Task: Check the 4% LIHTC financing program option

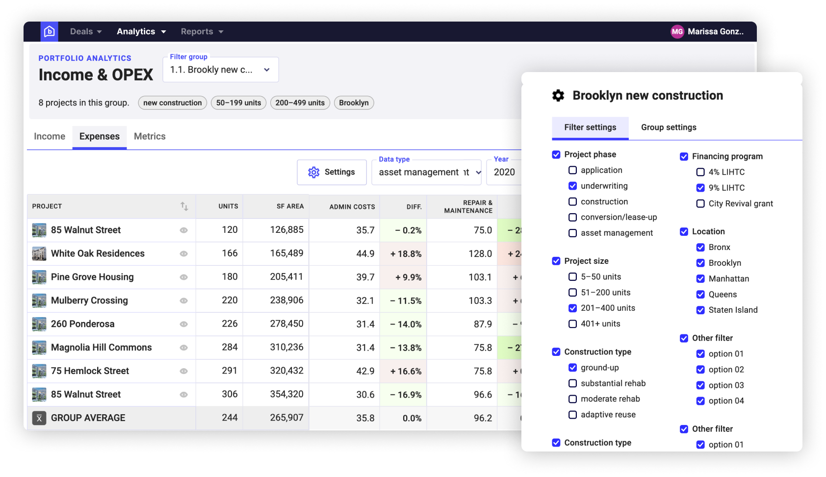Action: tap(700, 172)
